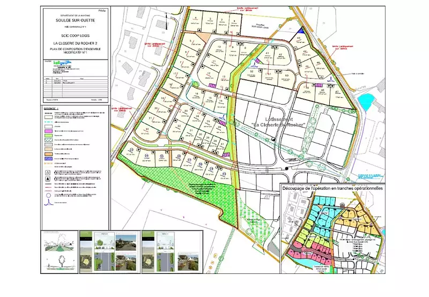The image size is (429, 297).
Task: Click the 'LEGENDE' heading
Action: 52,108
